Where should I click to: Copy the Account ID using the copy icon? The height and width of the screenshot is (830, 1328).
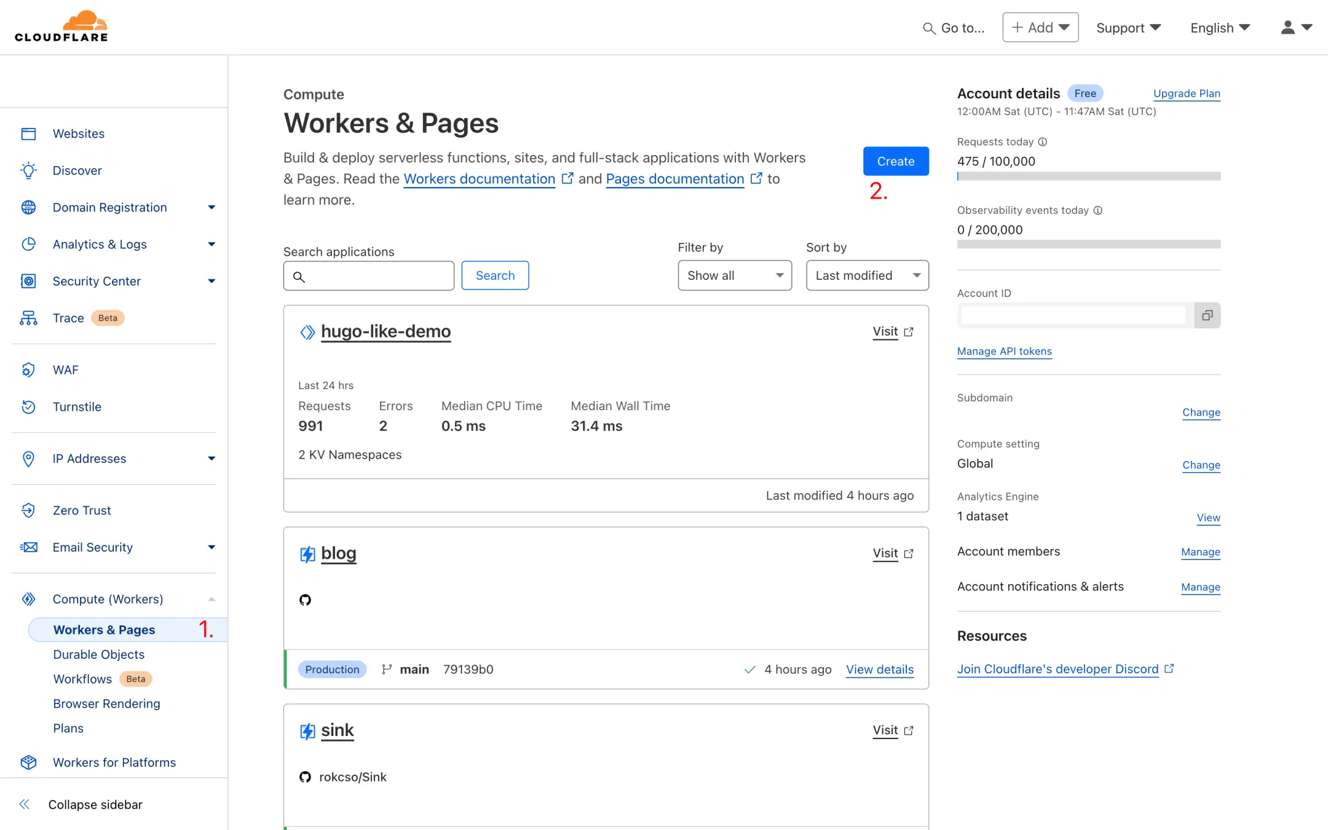tap(1207, 315)
